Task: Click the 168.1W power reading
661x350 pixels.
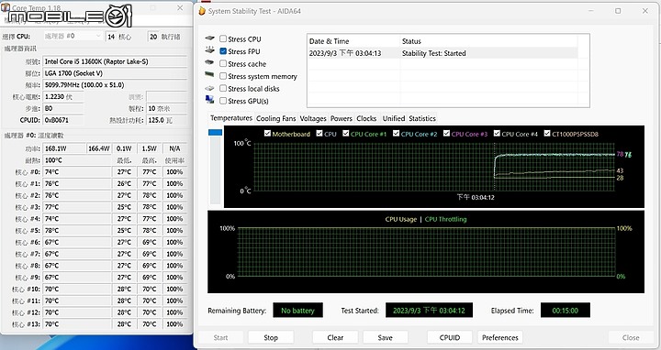Action: coord(64,148)
